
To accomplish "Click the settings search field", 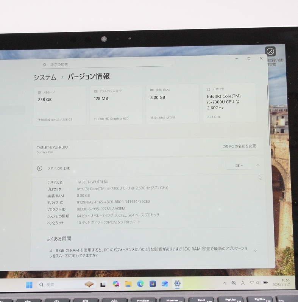I will tap(108, 64).
